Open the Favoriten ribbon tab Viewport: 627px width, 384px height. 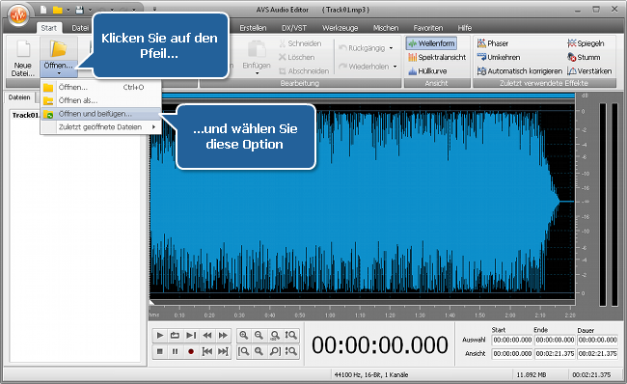428,28
